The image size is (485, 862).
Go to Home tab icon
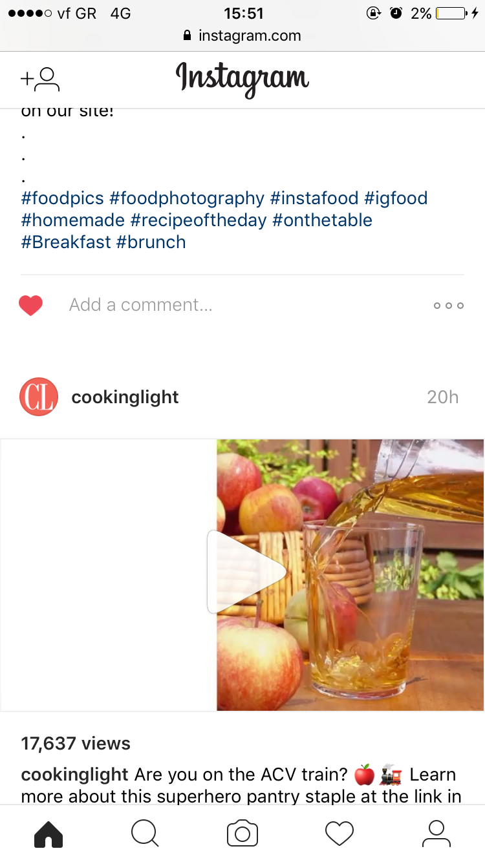coord(48,834)
